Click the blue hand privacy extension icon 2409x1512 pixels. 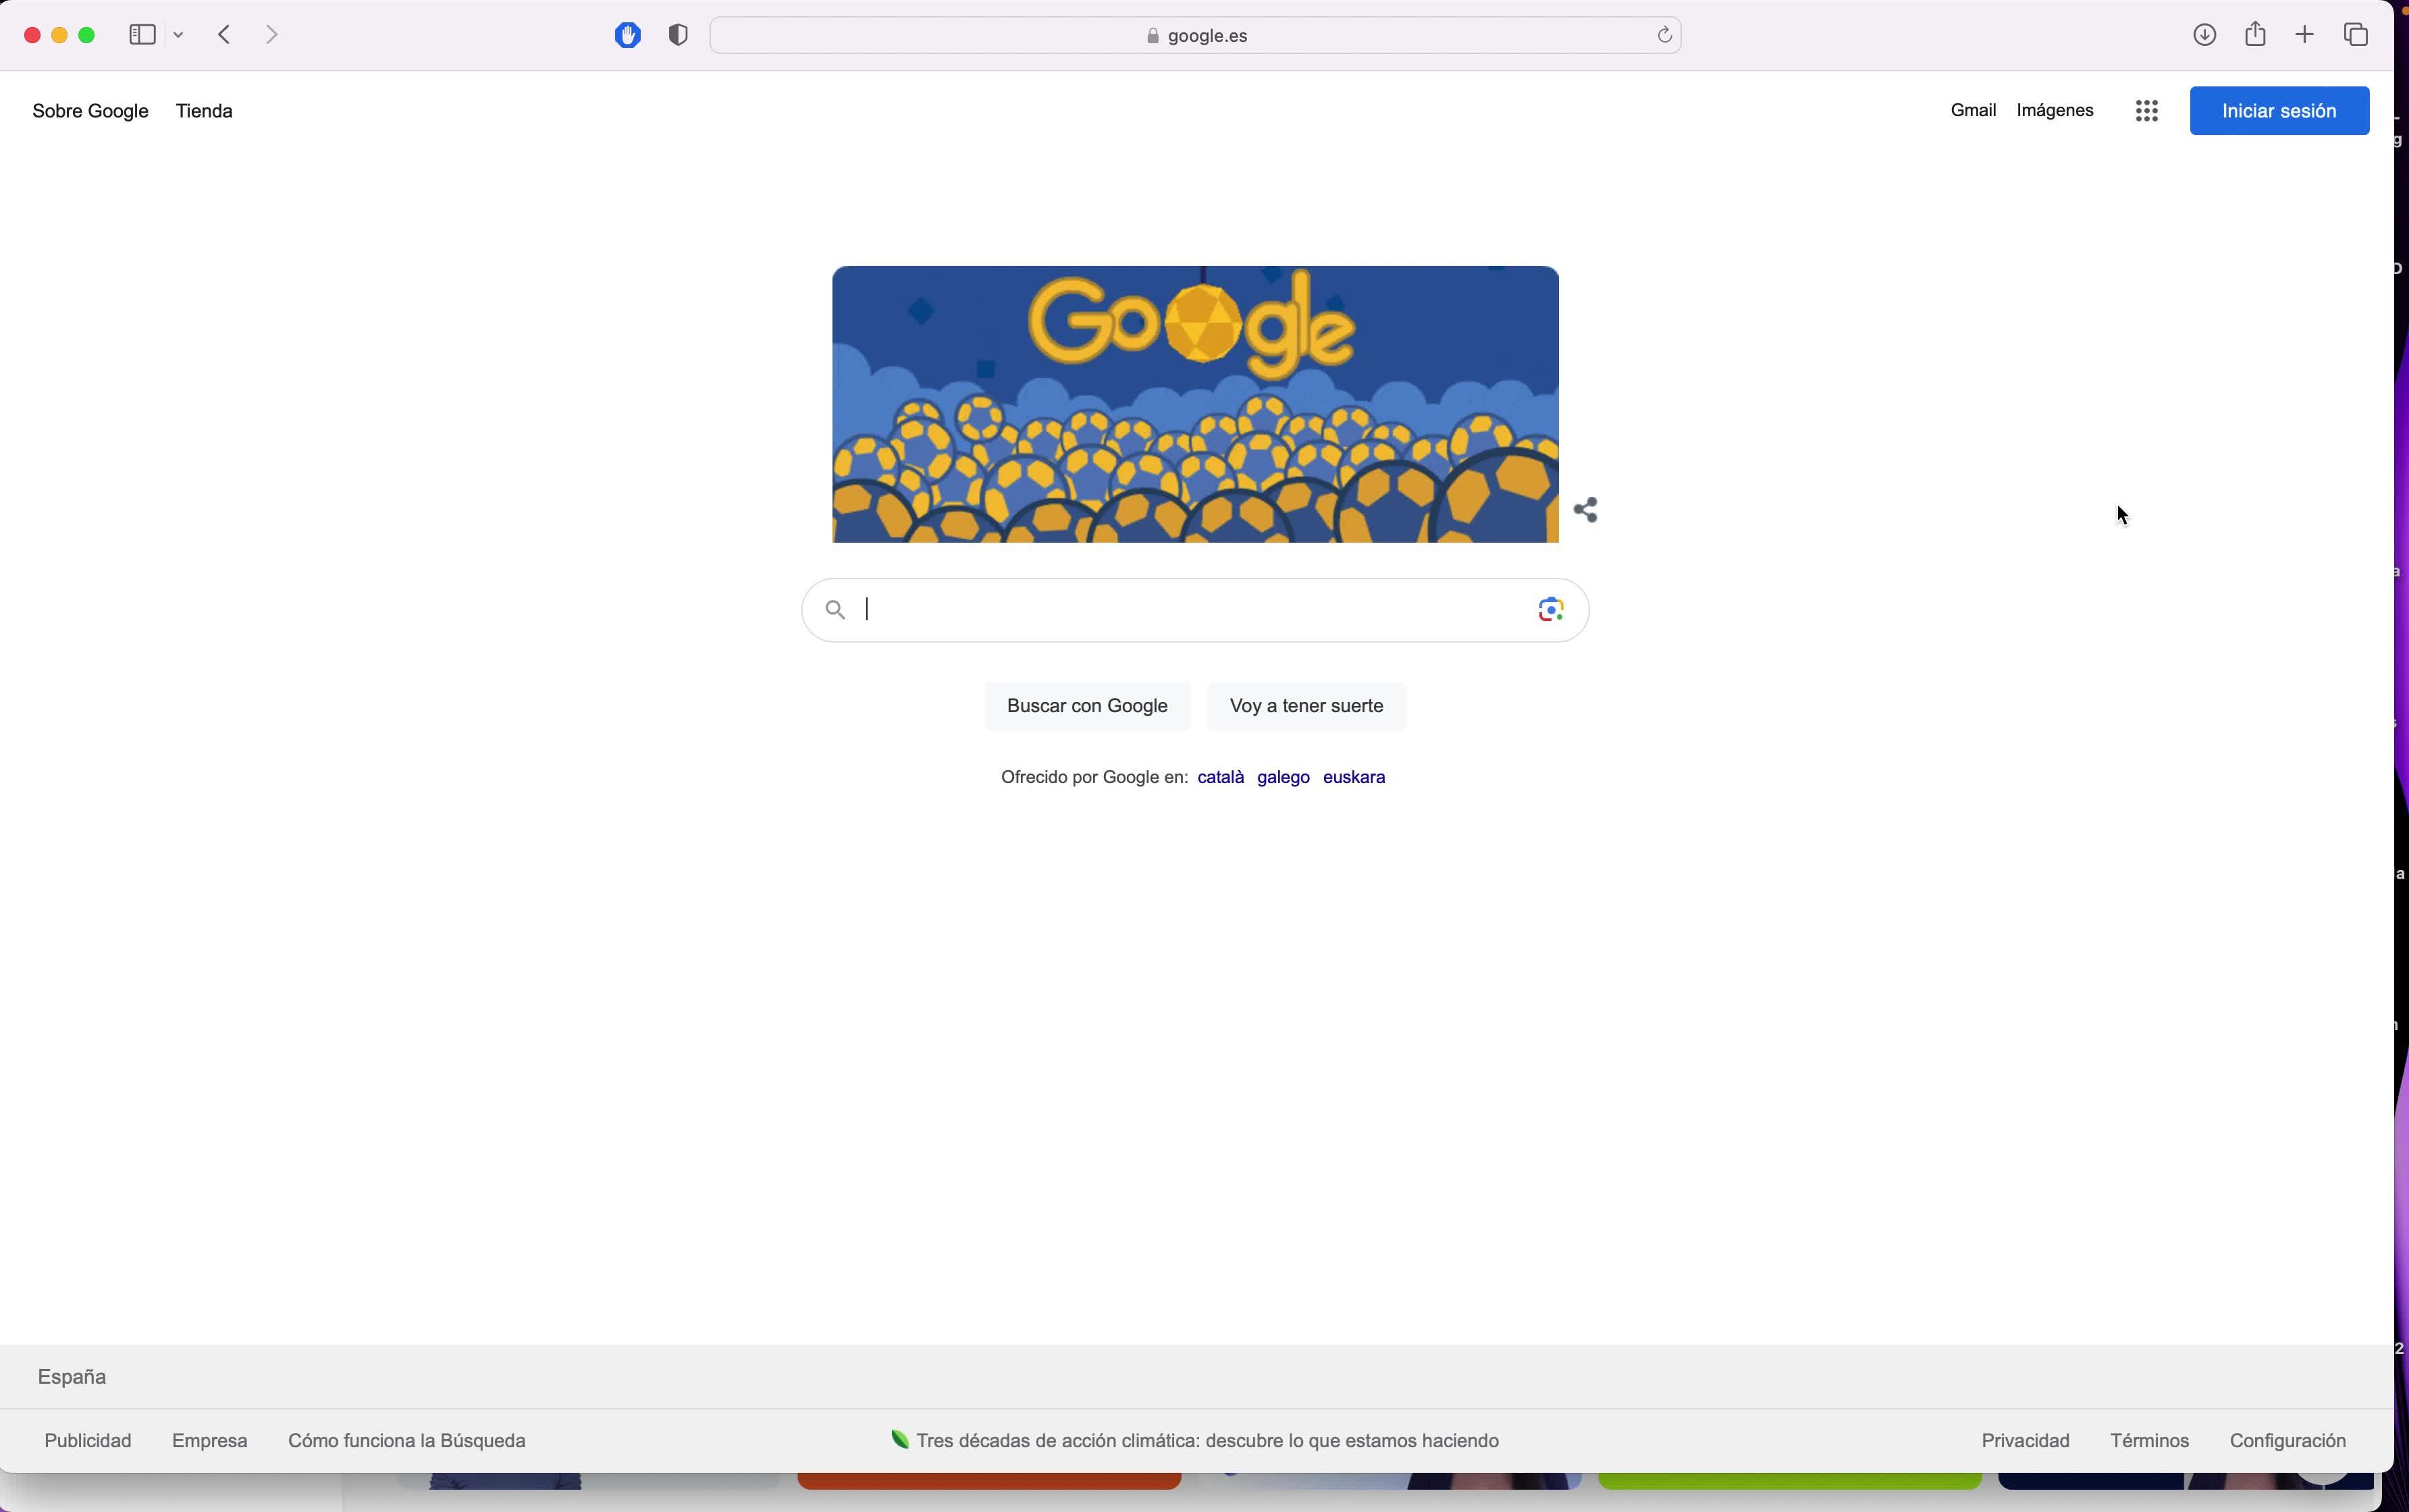[x=628, y=35]
